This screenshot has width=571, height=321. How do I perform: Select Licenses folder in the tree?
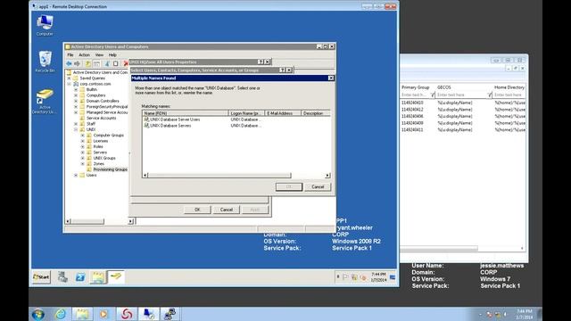[x=101, y=141]
